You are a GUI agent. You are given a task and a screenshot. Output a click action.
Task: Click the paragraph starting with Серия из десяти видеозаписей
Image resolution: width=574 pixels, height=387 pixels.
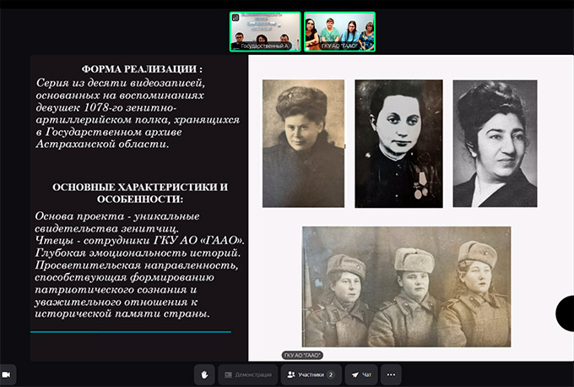[127, 113]
